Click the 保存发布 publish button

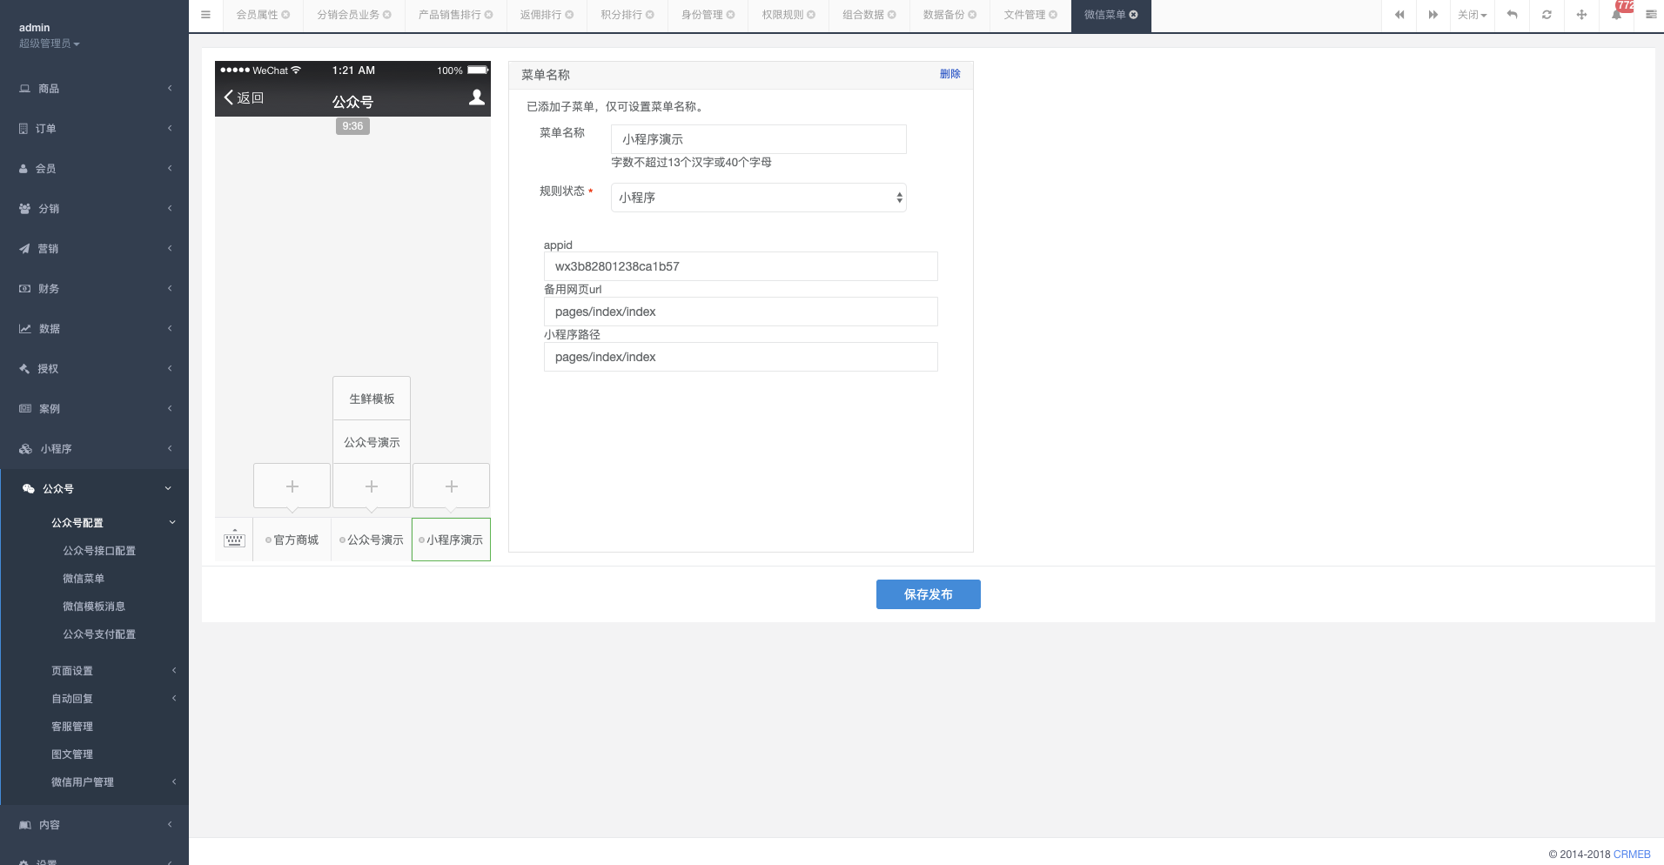pyautogui.click(x=928, y=594)
